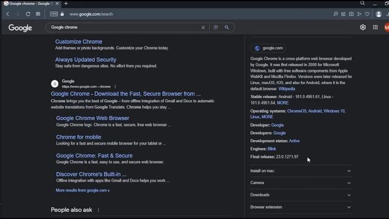The image size is (389, 219).
Task: Expand the Browser extension section
Action: click(301, 207)
